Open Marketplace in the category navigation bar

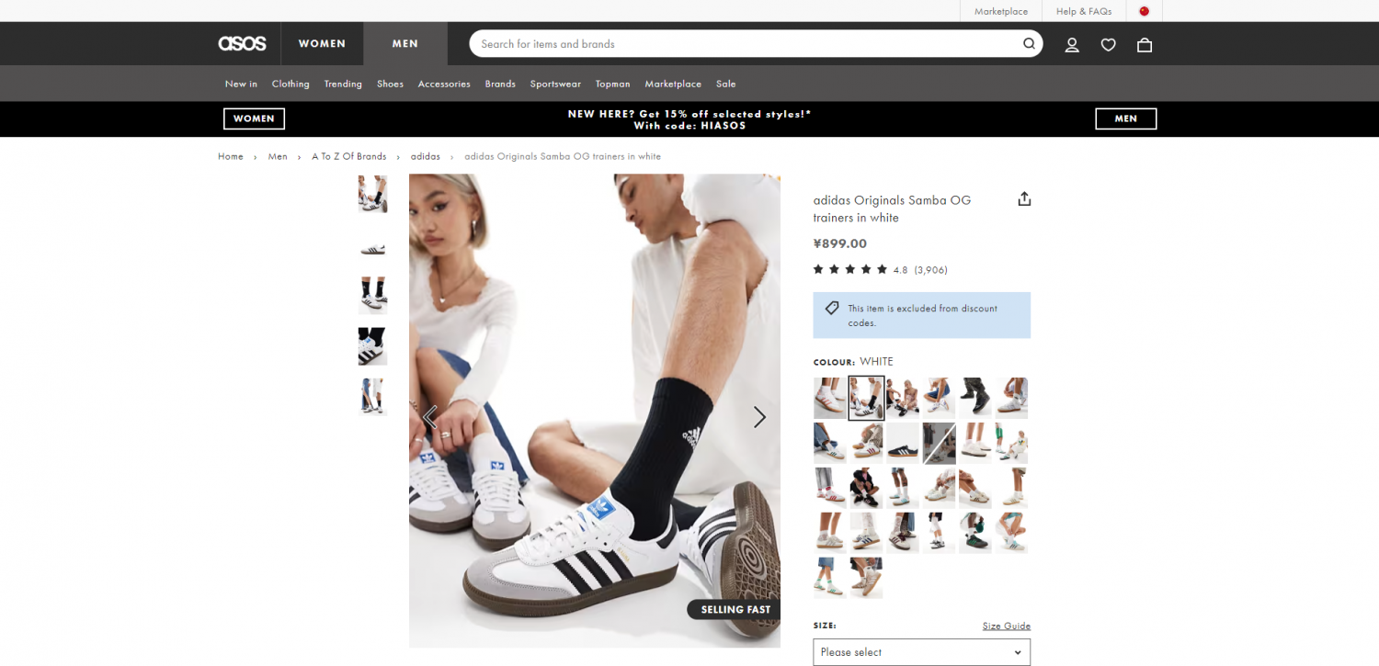pos(673,84)
